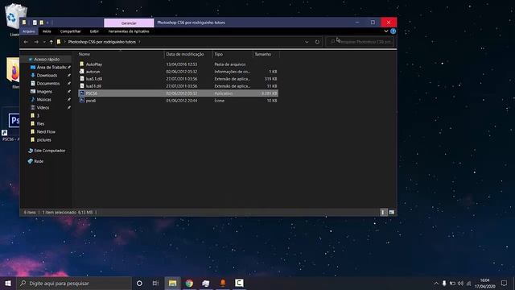Open the Customize Quick Access Toolbar dropdown
The image size is (515, 290).
[47, 23]
